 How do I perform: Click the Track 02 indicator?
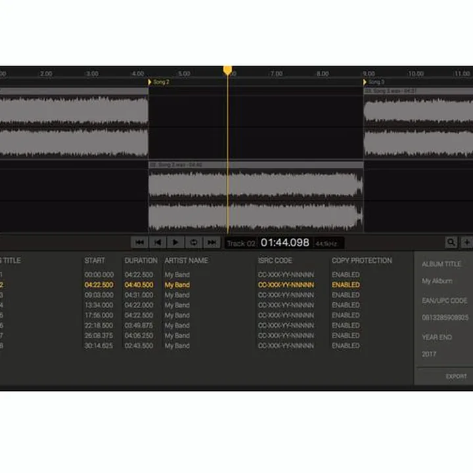[241, 244]
